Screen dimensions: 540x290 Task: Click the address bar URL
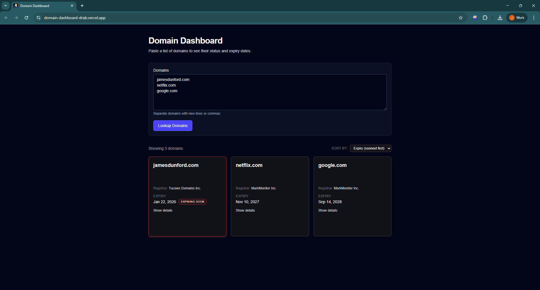(x=75, y=18)
